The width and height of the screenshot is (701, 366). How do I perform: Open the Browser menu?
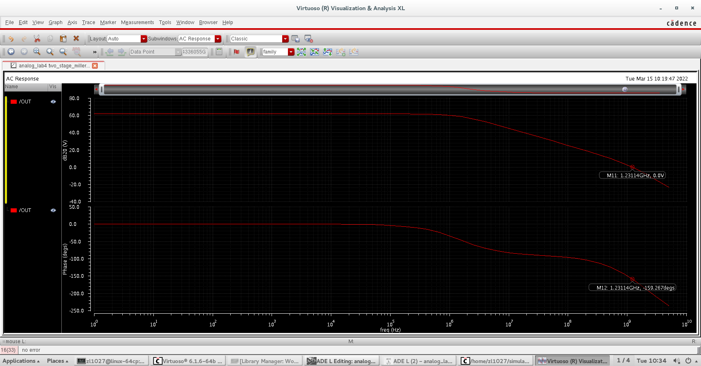(208, 22)
